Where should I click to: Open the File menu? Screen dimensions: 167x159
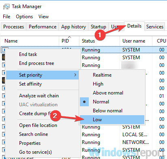coord(6,17)
